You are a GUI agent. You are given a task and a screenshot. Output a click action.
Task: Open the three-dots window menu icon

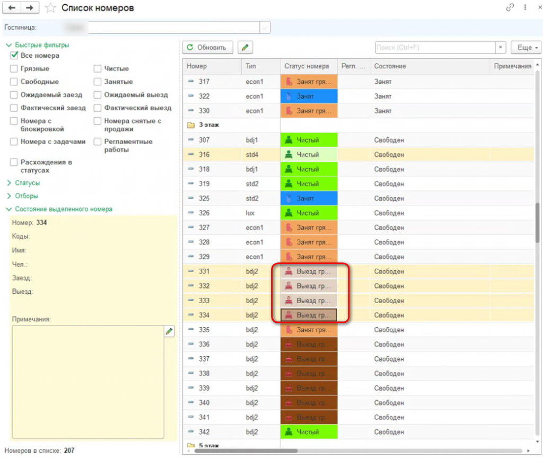point(525,7)
